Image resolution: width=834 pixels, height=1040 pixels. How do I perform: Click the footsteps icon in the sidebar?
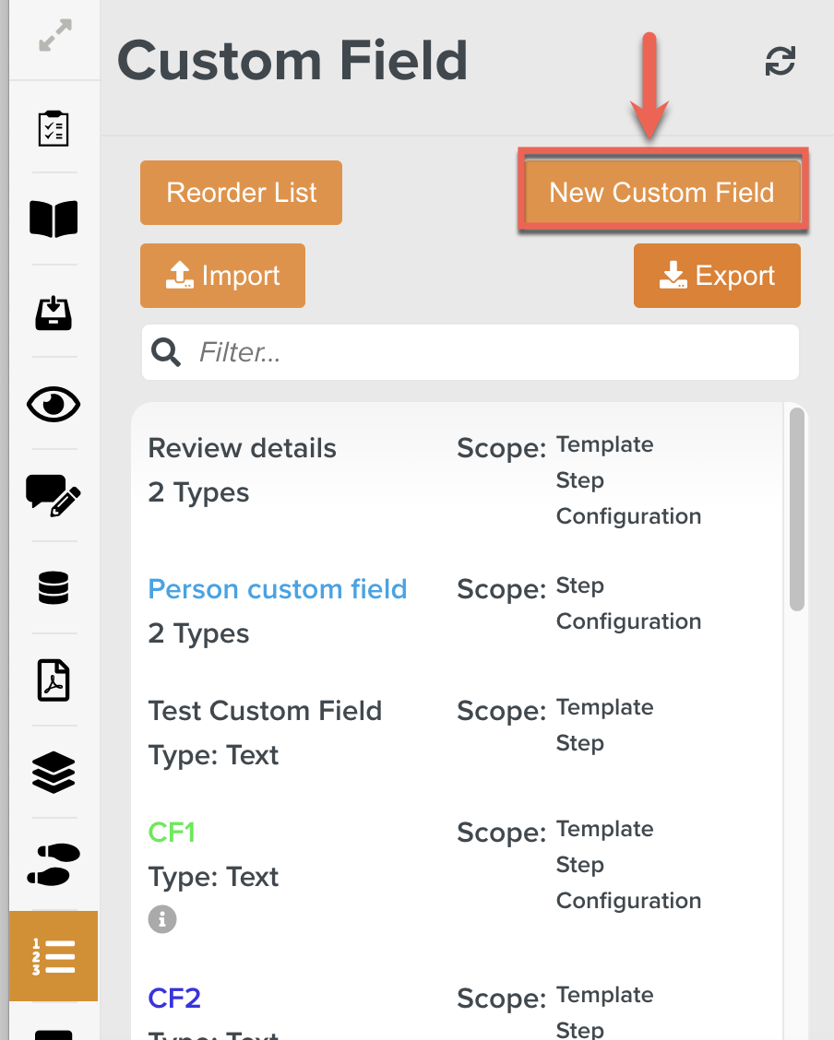coord(54,865)
